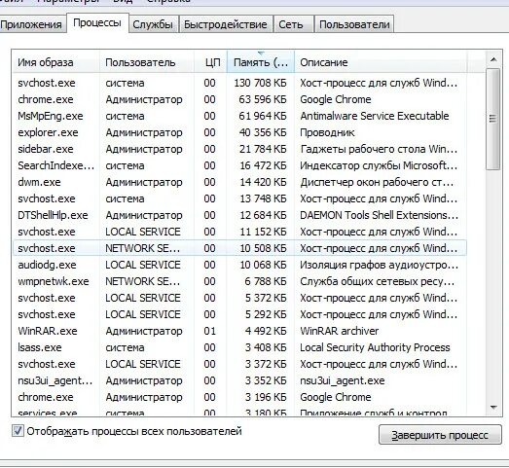Image resolution: width=509 pixels, height=468 pixels.
Task: Sort by Имя образа column header
Action: [55, 62]
